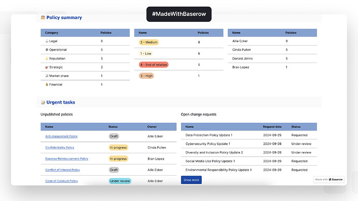This screenshot has width=358, height=201.
Task: Click 'Environmental Responsibility Policy Update 1' row
Action: pos(249,170)
